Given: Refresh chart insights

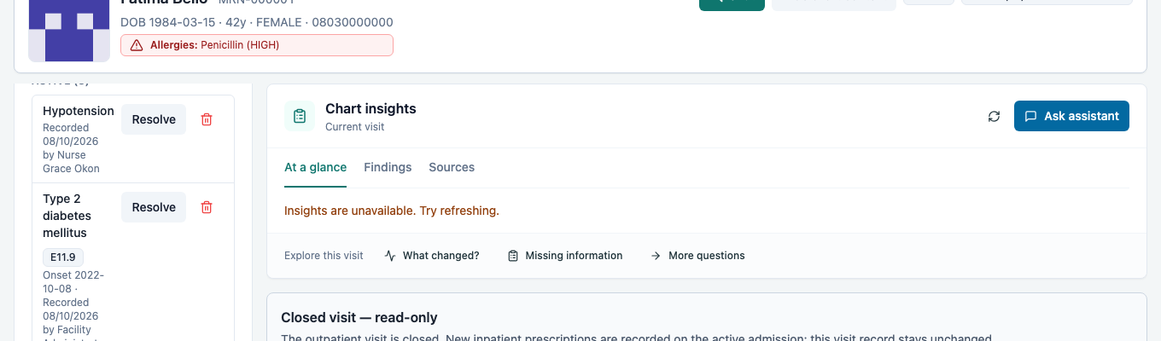Looking at the screenshot, I should click(x=994, y=116).
